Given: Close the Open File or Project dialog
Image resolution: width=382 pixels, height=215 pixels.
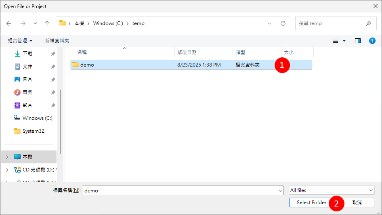Looking at the screenshot, I should pyautogui.click(x=376, y=6).
